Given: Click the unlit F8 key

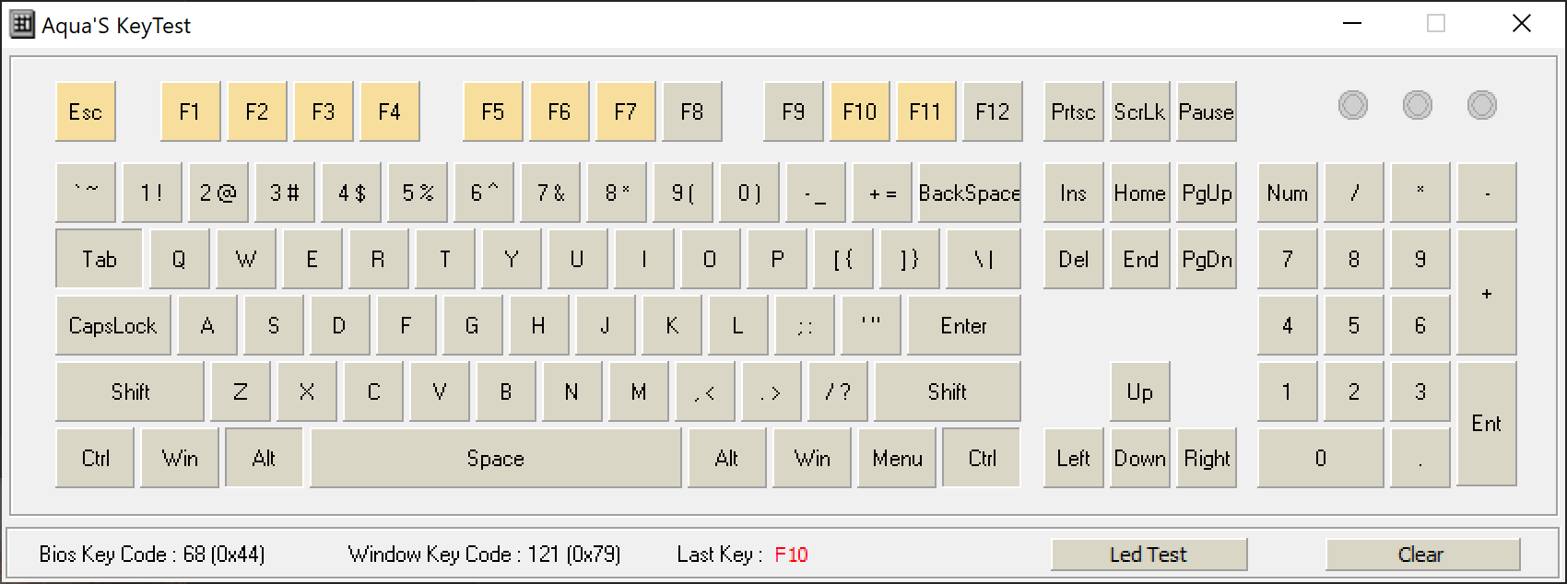Looking at the screenshot, I should [691, 111].
